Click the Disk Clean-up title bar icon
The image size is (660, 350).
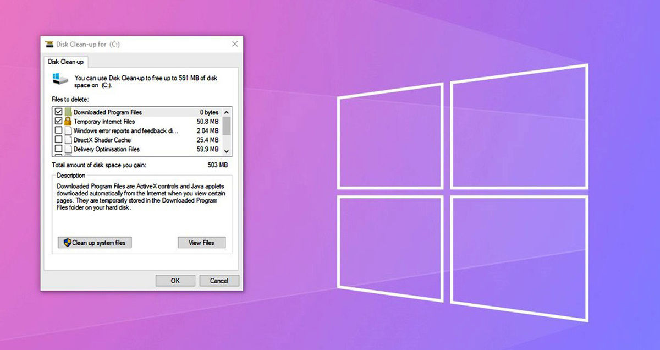[49, 44]
